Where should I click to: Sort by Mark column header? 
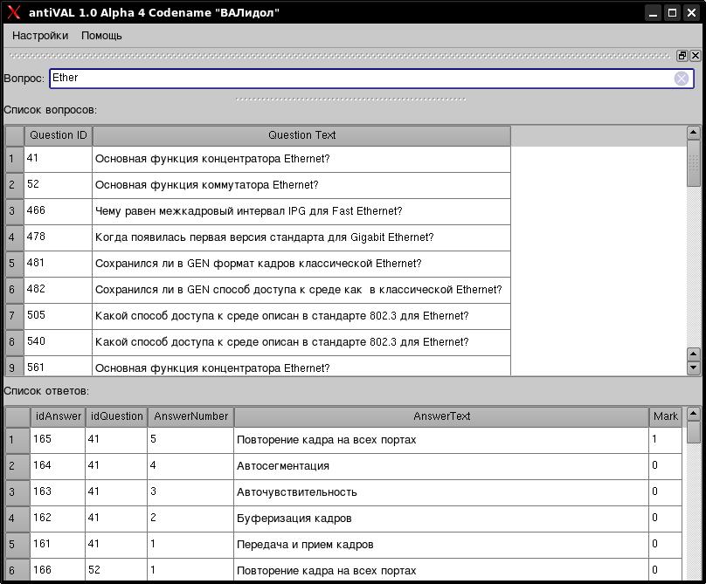pos(666,416)
